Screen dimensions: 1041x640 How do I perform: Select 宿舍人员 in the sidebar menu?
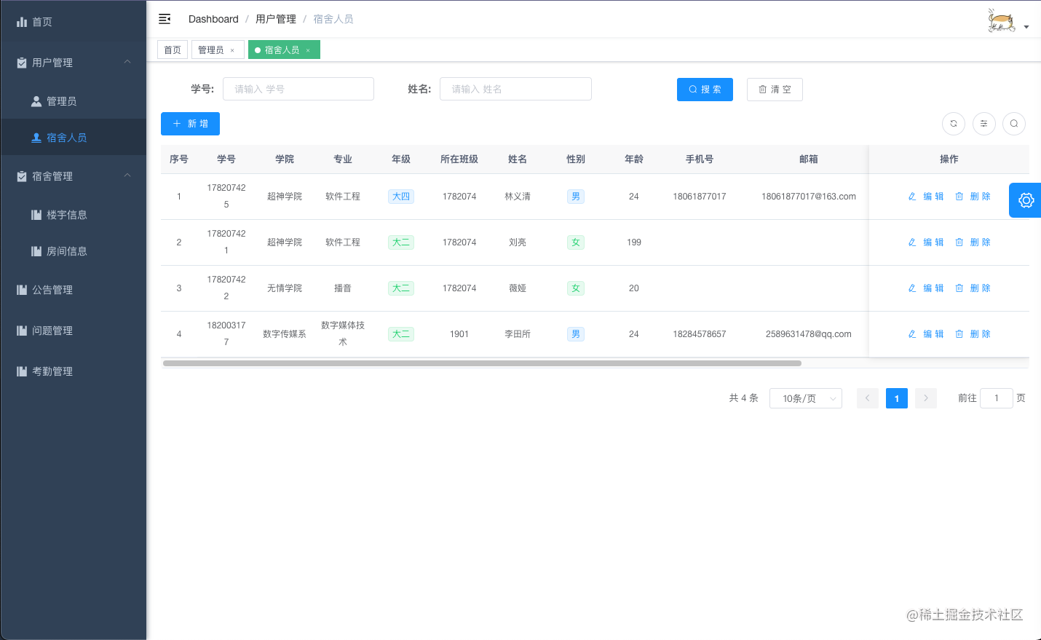point(74,138)
